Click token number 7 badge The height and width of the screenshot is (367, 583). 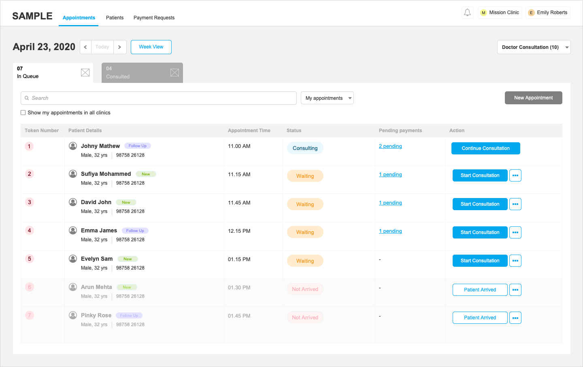tap(29, 315)
